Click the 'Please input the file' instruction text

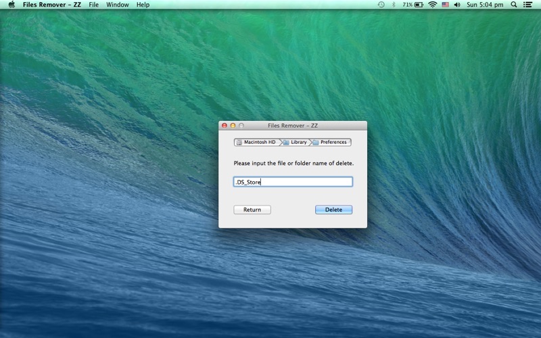(x=293, y=163)
